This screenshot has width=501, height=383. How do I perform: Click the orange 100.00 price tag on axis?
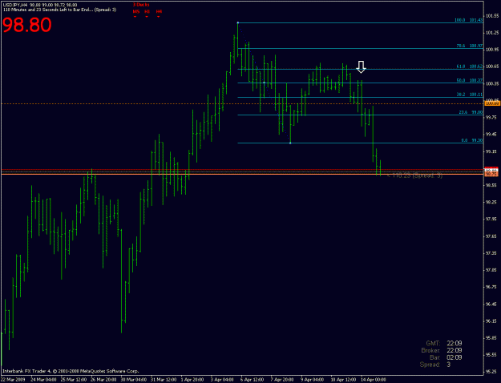[x=491, y=103]
